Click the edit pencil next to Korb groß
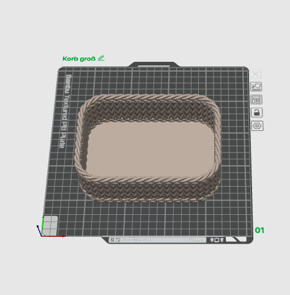 pyautogui.click(x=101, y=58)
